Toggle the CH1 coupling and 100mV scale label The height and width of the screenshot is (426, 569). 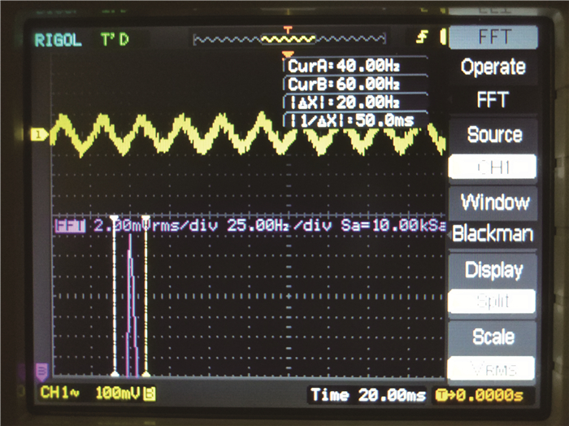90,394
